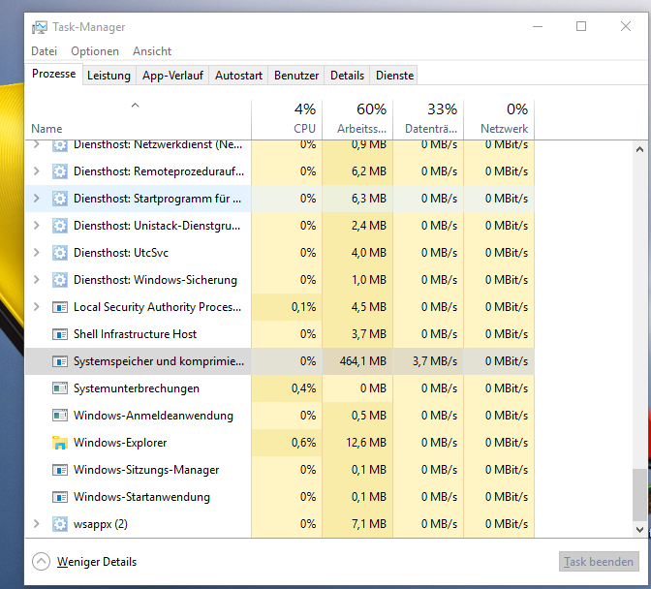Image resolution: width=651 pixels, height=589 pixels.
Task: Expand the Diensthost: Remoteprozeduraufruf group
Action: pos(37,171)
